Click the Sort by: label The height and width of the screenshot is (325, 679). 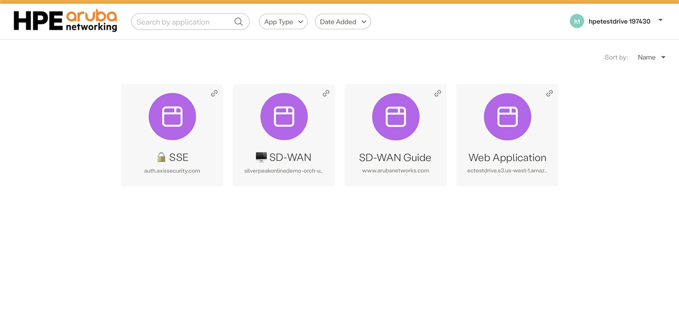click(x=616, y=58)
